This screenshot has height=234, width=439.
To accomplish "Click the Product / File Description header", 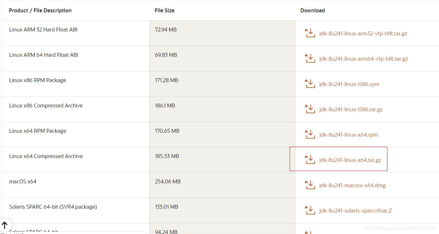I will [40, 10].
